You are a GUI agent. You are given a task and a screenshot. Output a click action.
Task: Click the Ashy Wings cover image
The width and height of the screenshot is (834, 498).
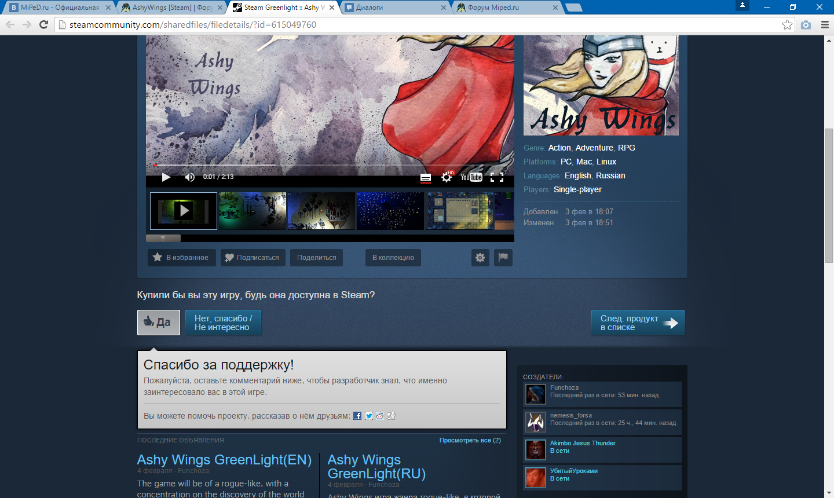(601, 85)
